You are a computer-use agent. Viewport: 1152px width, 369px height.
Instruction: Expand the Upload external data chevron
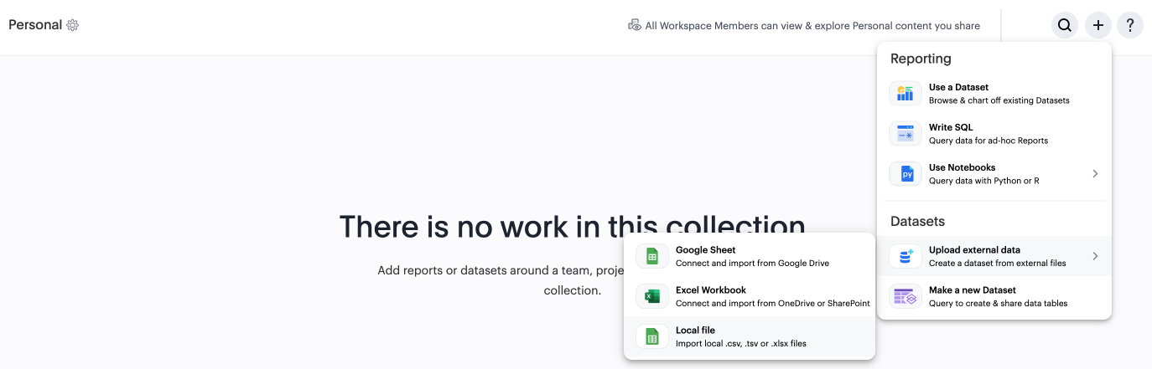[x=1095, y=256]
